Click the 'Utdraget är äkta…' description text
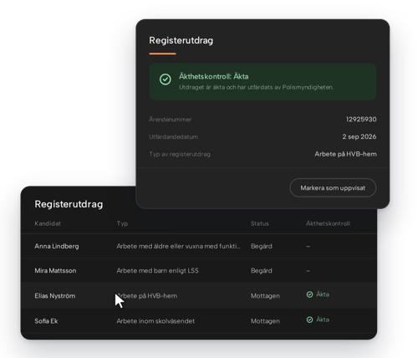 256,87
